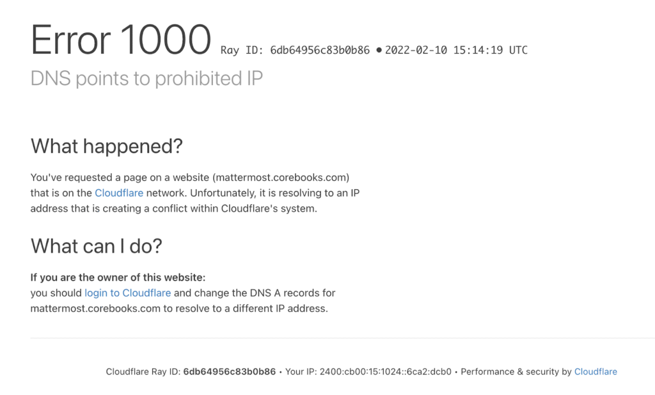Click the bold 'If you are the owner' text
Screen dimensions: 655x395
(x=118, y=277)
